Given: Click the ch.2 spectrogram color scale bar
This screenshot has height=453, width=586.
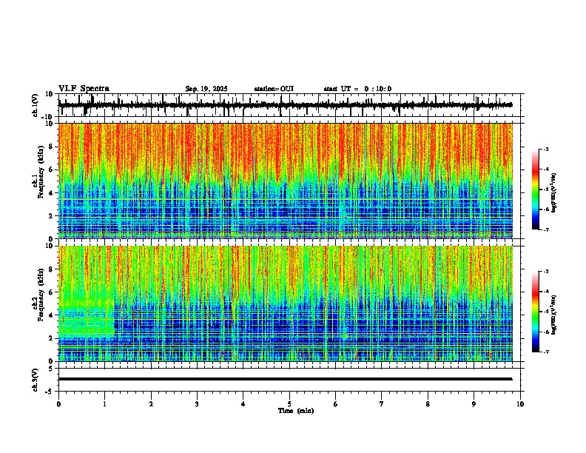Looking at the screenshot, I should tap(536, 312).
